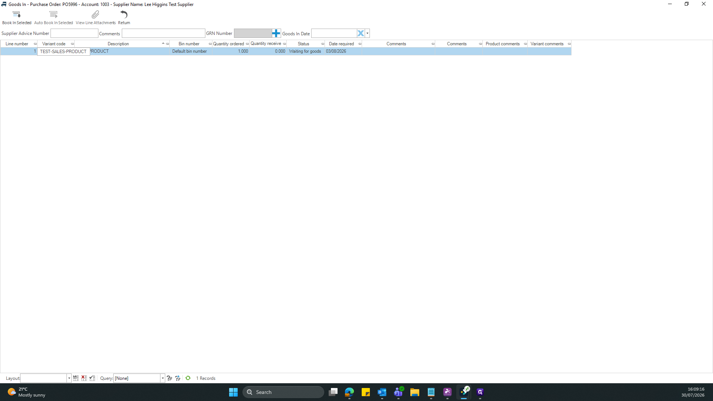This screenshot has height=401, width=713.
Task: Select the 'Waiting for goods' status cell
Action: pyautogui.click(x=306, y=51)
